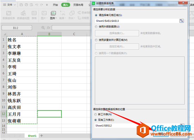Expand the 图片 dropdown arrow
Viewport: 194px width, 140px height.
(47, 18)
